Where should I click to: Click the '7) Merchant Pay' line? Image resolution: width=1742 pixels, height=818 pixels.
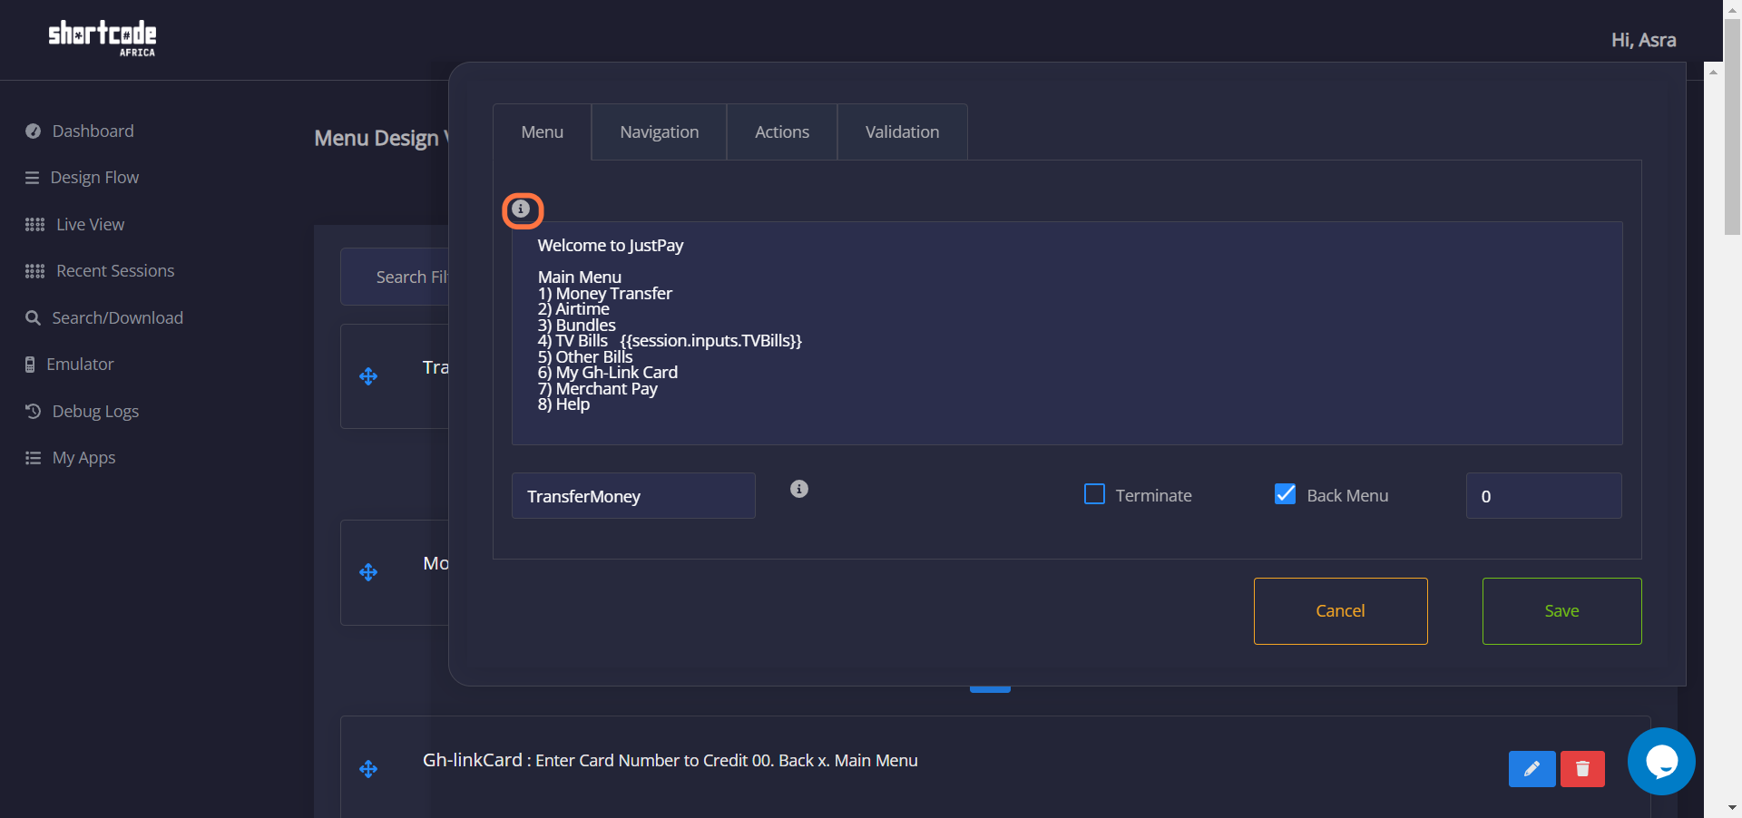point(598,389)
